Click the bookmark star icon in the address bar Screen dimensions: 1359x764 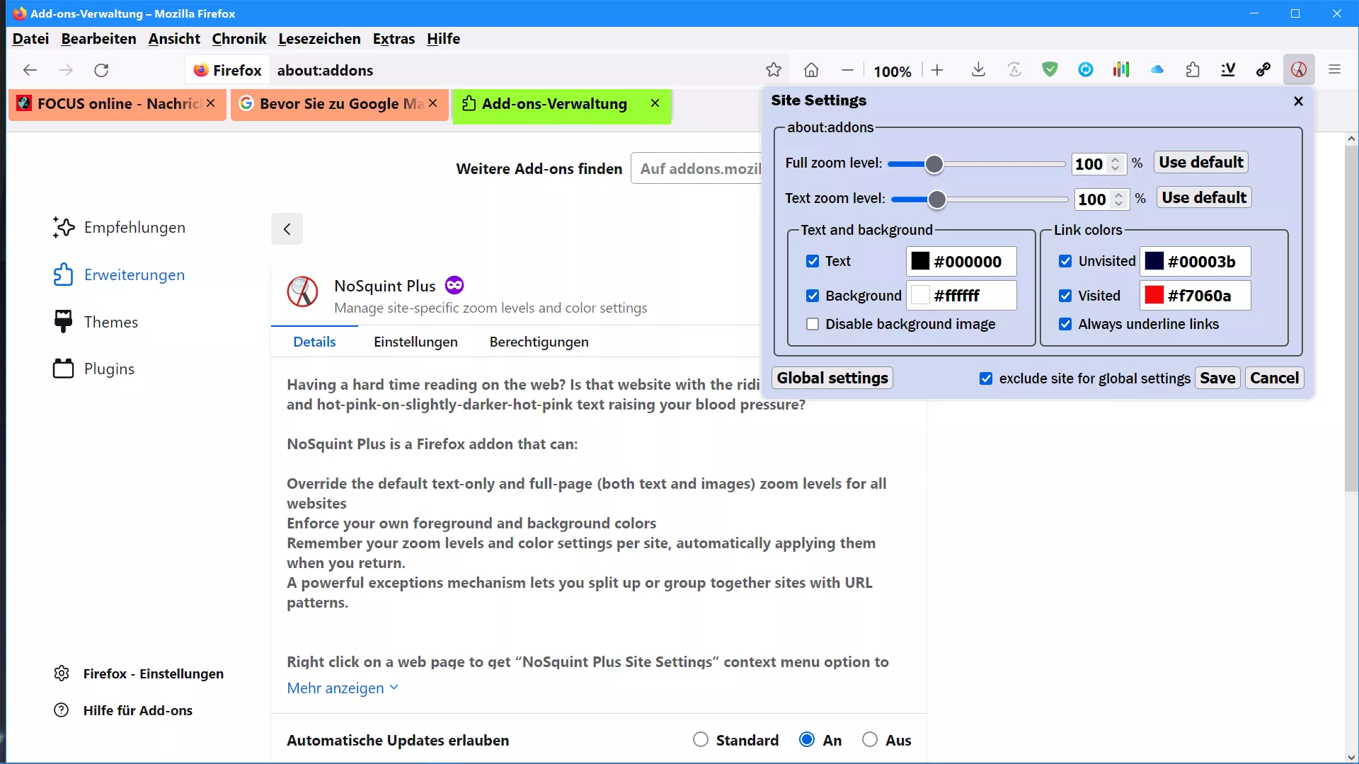[773, 70]
